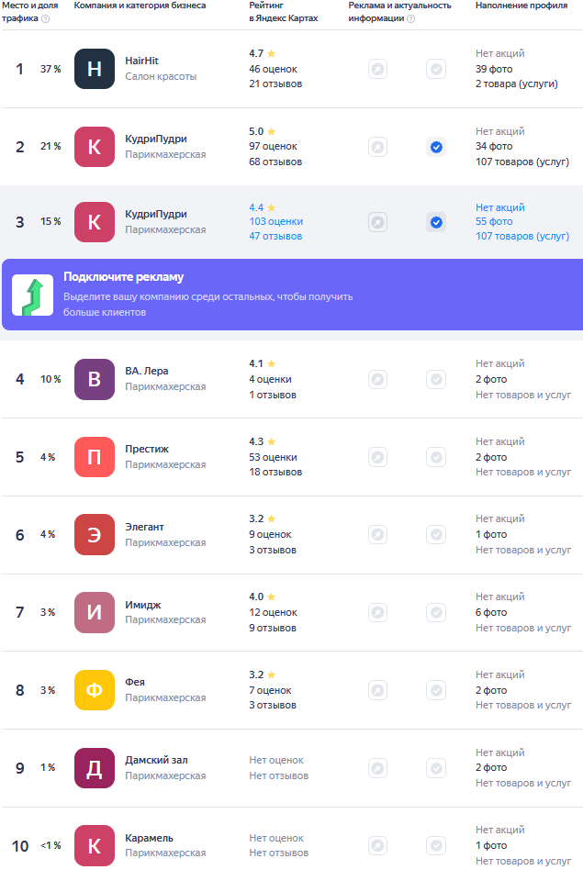
Task: Click the help icon next to 'трафика' header
Action: click(x=46, y=18)
